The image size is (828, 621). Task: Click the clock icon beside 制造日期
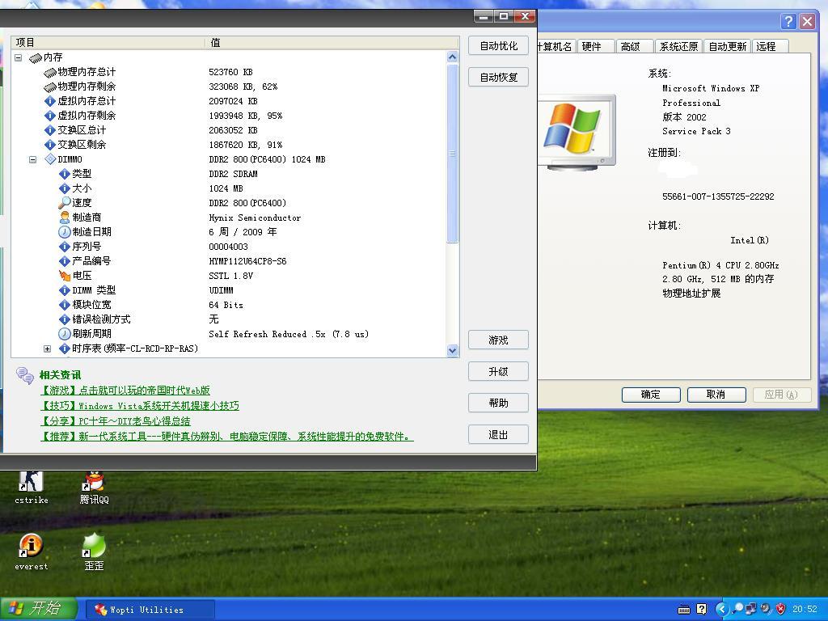point(65,232)
